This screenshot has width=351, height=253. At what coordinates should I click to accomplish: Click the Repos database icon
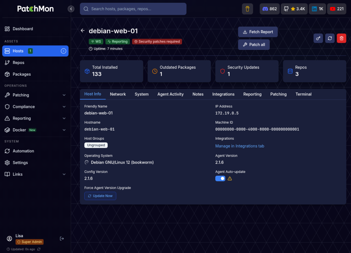[290, 71]
